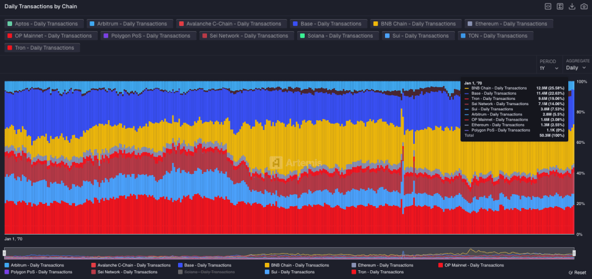Click the Reset button
The width and height of the screenshot is (592, 279).
[x=577, y=272]
